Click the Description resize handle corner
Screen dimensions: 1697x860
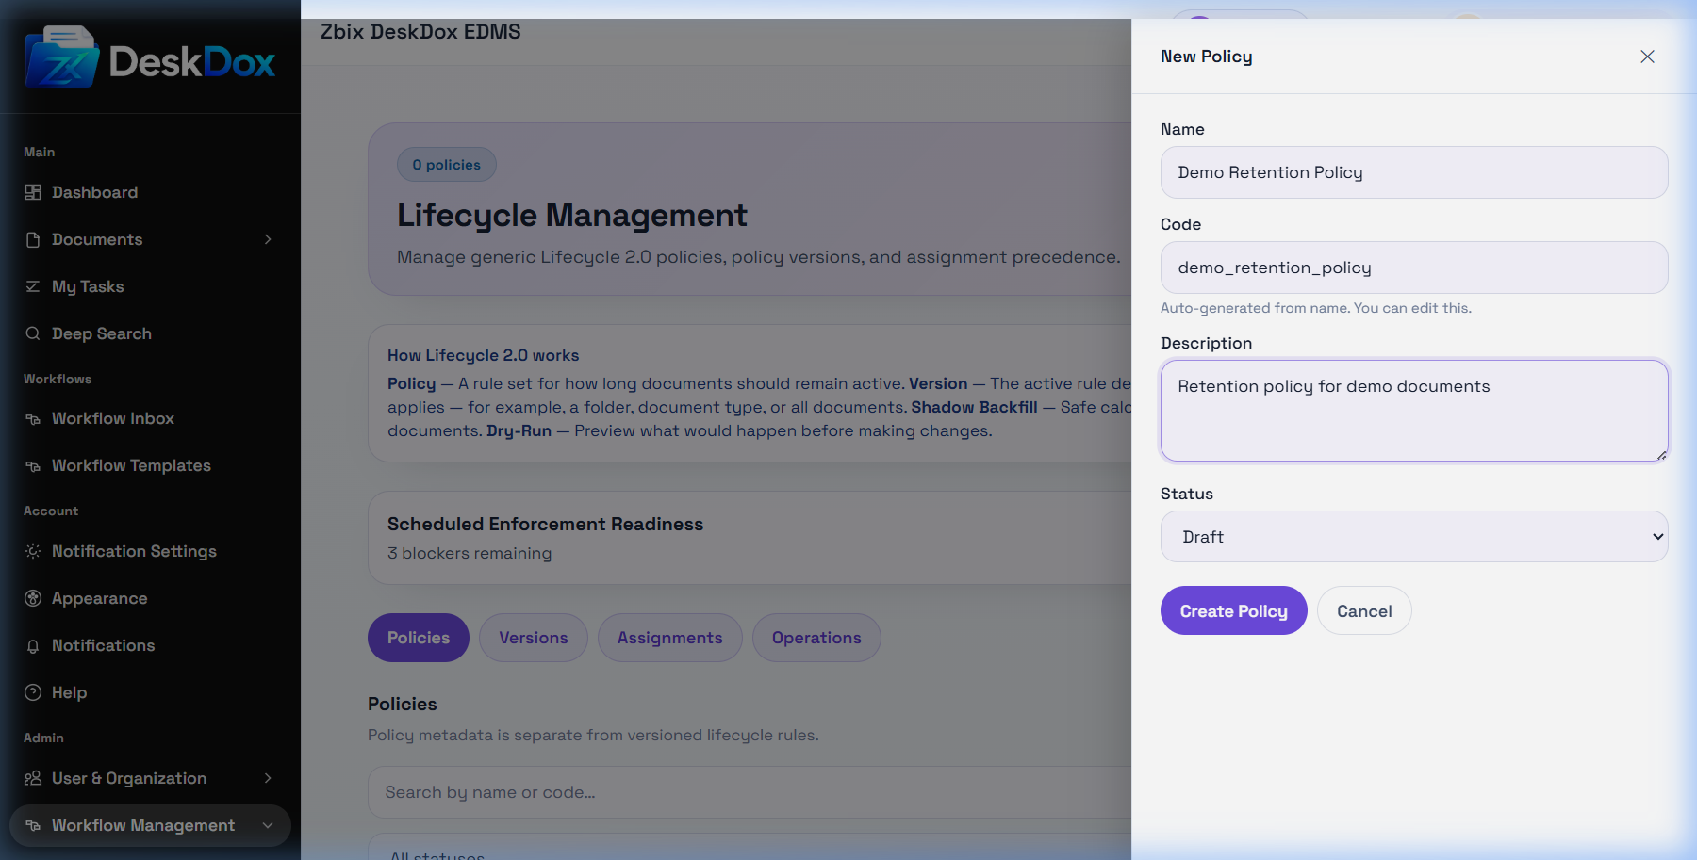(1661, 455)
